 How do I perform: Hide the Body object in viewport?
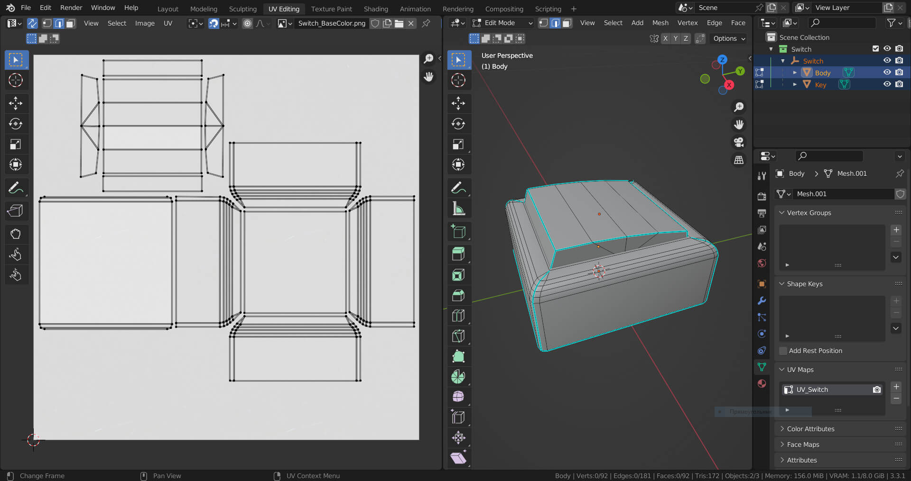(887, 73)
